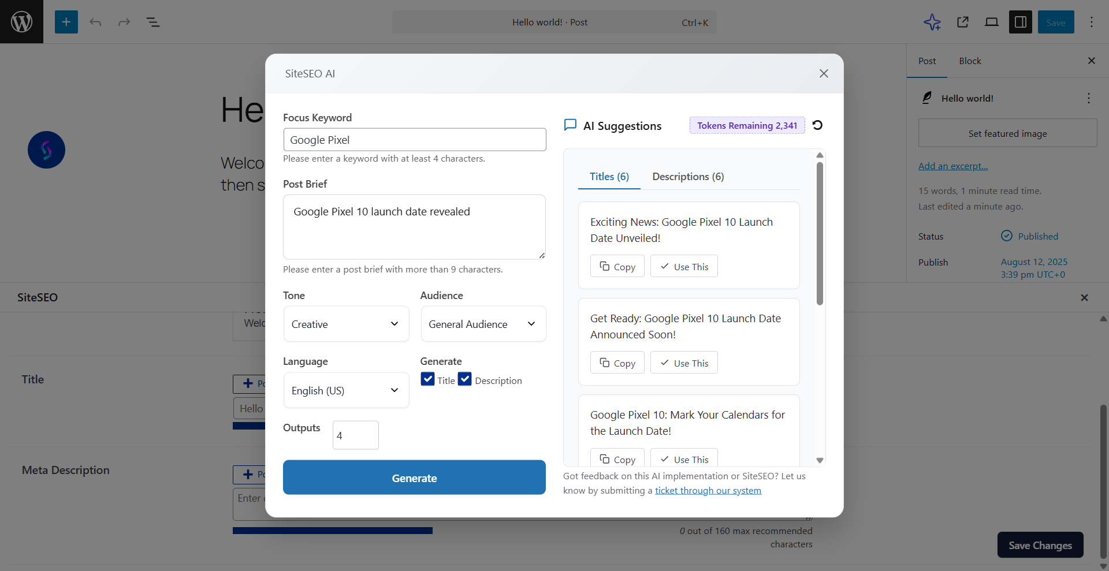
Task: Click the blue Generate button
Action: tap(414, 477)
